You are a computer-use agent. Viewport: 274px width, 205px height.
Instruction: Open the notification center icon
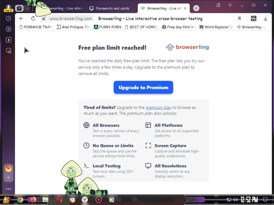point(265,200)
